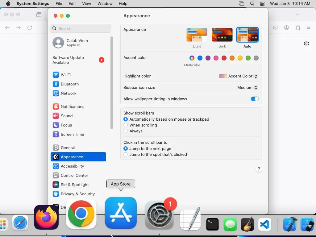316x237 pixels.
Task: Click the Spotlight search menu bar icon
Action: (252, 4)
